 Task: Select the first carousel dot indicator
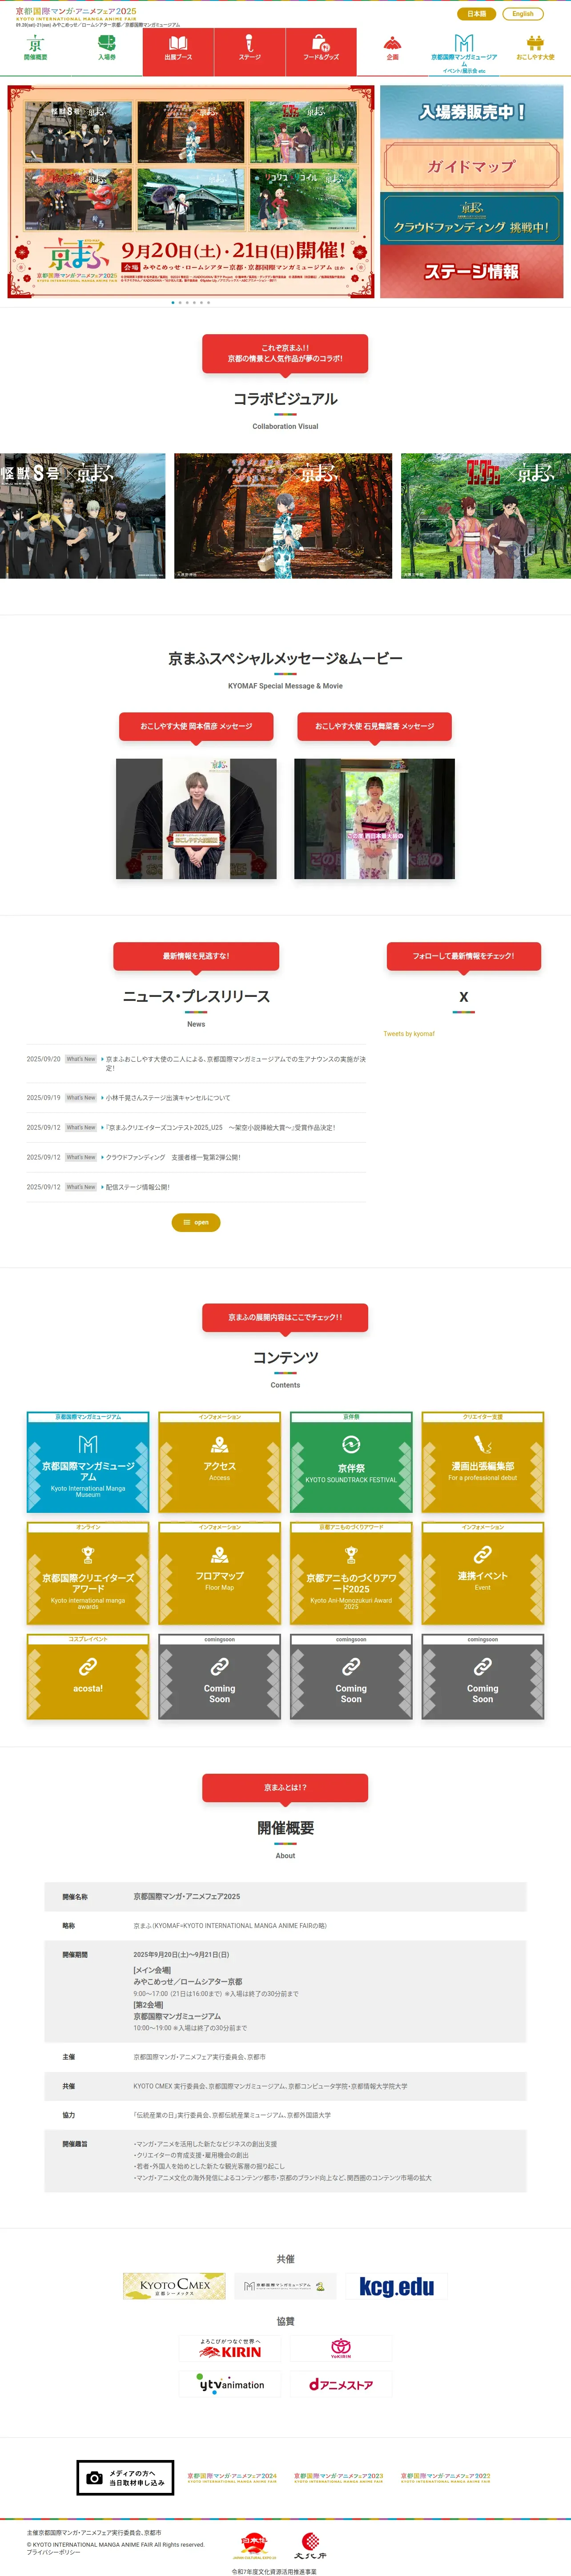coord(173,302)
